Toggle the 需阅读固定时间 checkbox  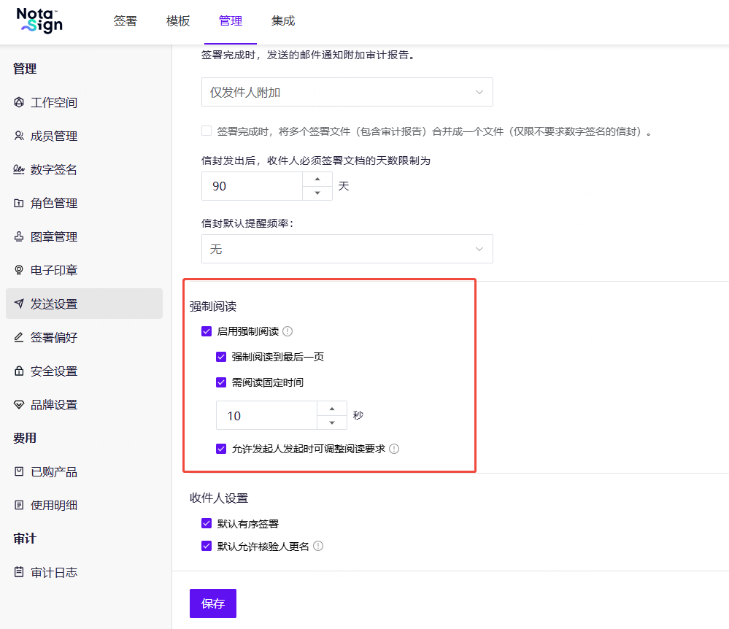[221, 382]
